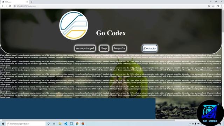Viewport: 224px width, 126px height.
Task: Select the Mi Pagina browser tab
Action: [x=15, y=2]
